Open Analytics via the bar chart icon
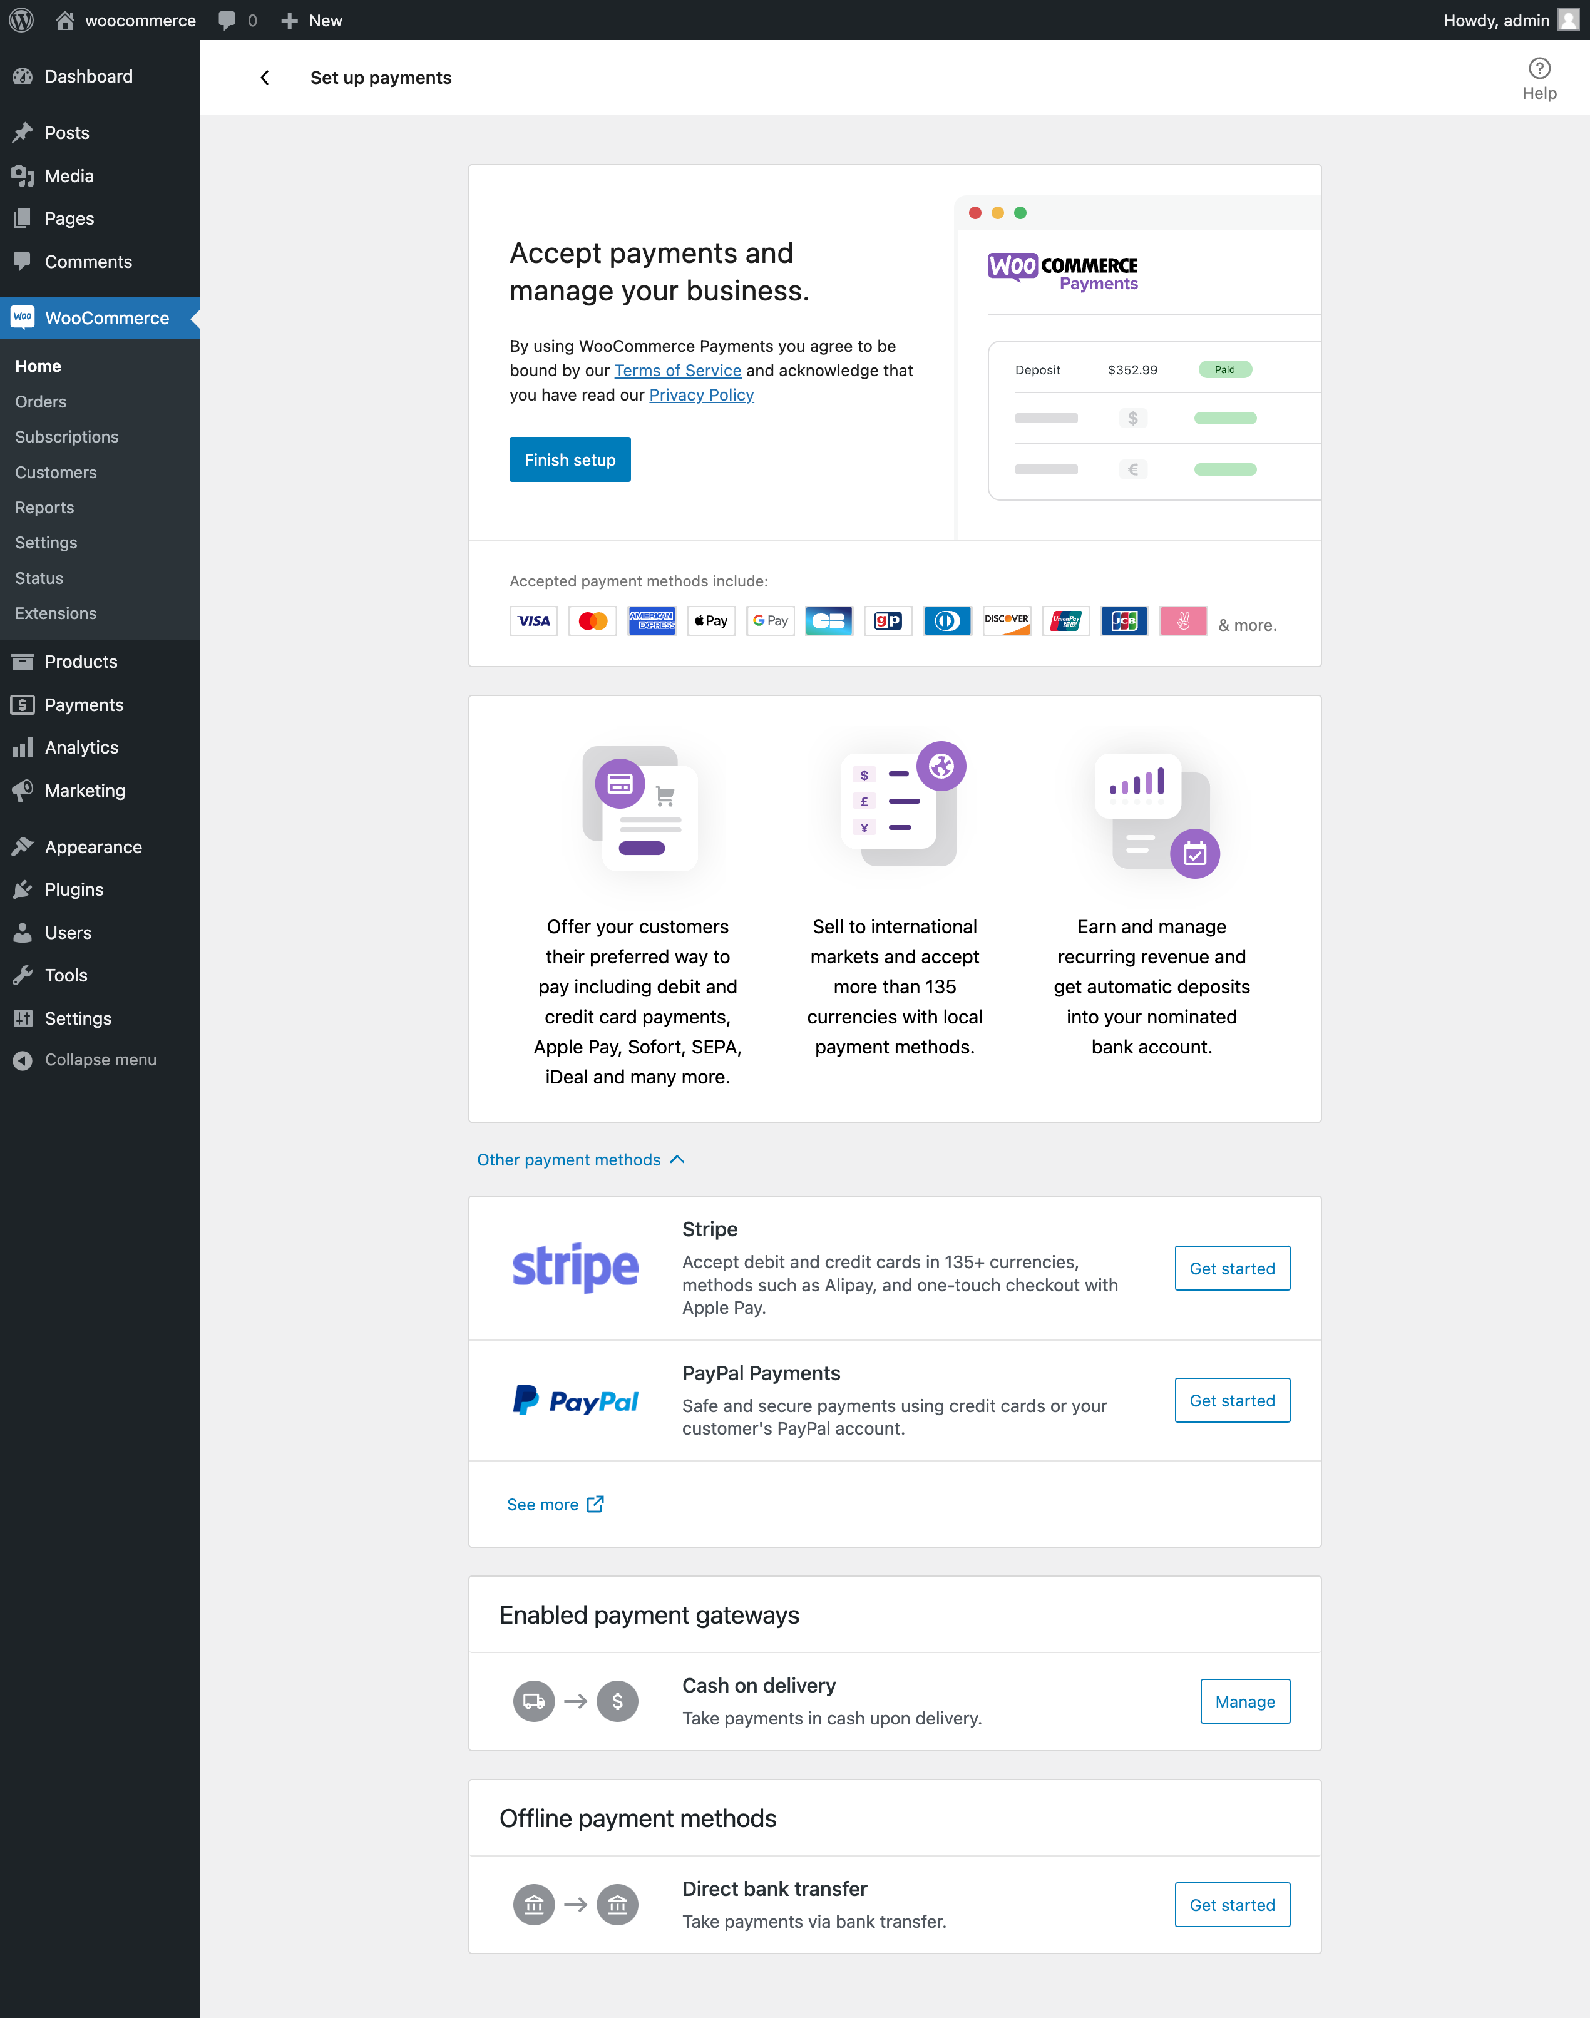 point(23,747)
